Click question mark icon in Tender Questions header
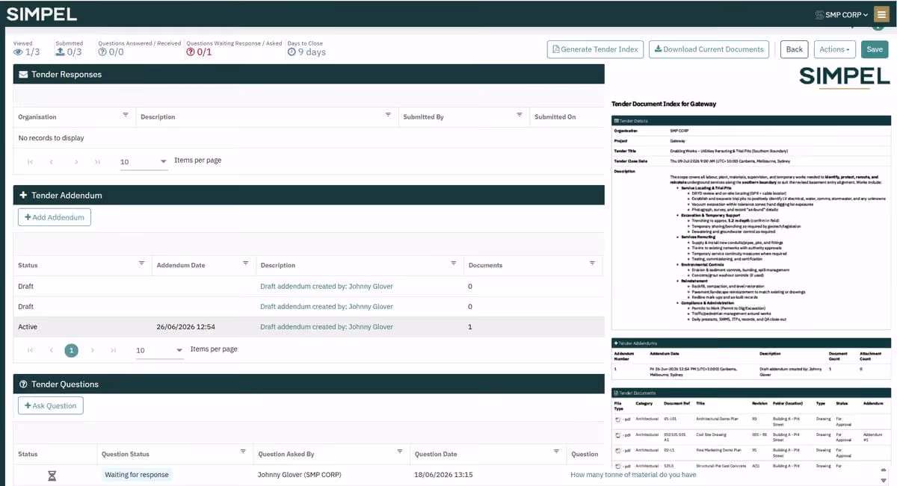 pos(23,384)
